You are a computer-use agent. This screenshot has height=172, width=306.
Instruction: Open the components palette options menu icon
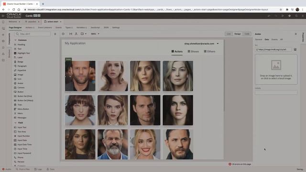click(x=55, y=34)
